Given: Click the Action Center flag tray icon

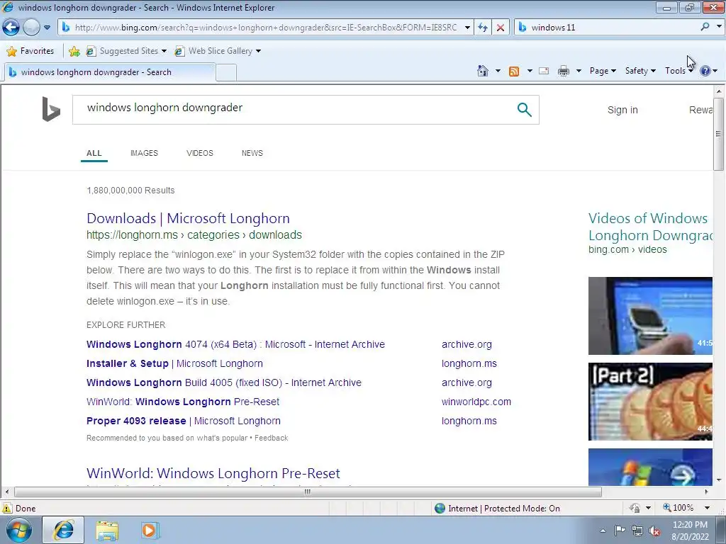Looking at the screenshot, I should coord(620,531).
